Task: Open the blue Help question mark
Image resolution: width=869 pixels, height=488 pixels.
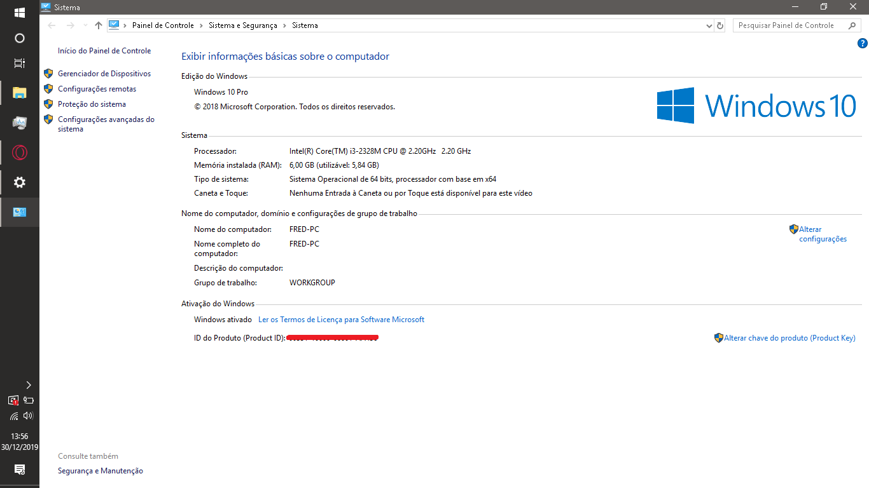Action: (863, 43)
